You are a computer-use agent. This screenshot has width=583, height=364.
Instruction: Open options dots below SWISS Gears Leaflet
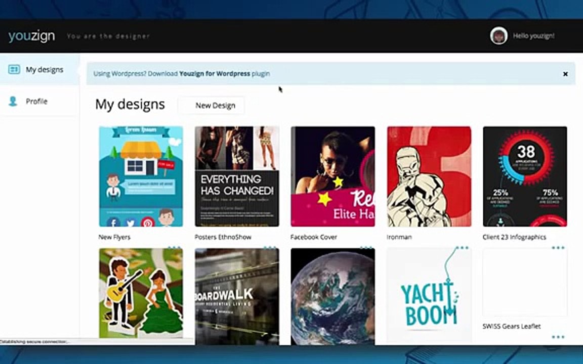(558, 337)
